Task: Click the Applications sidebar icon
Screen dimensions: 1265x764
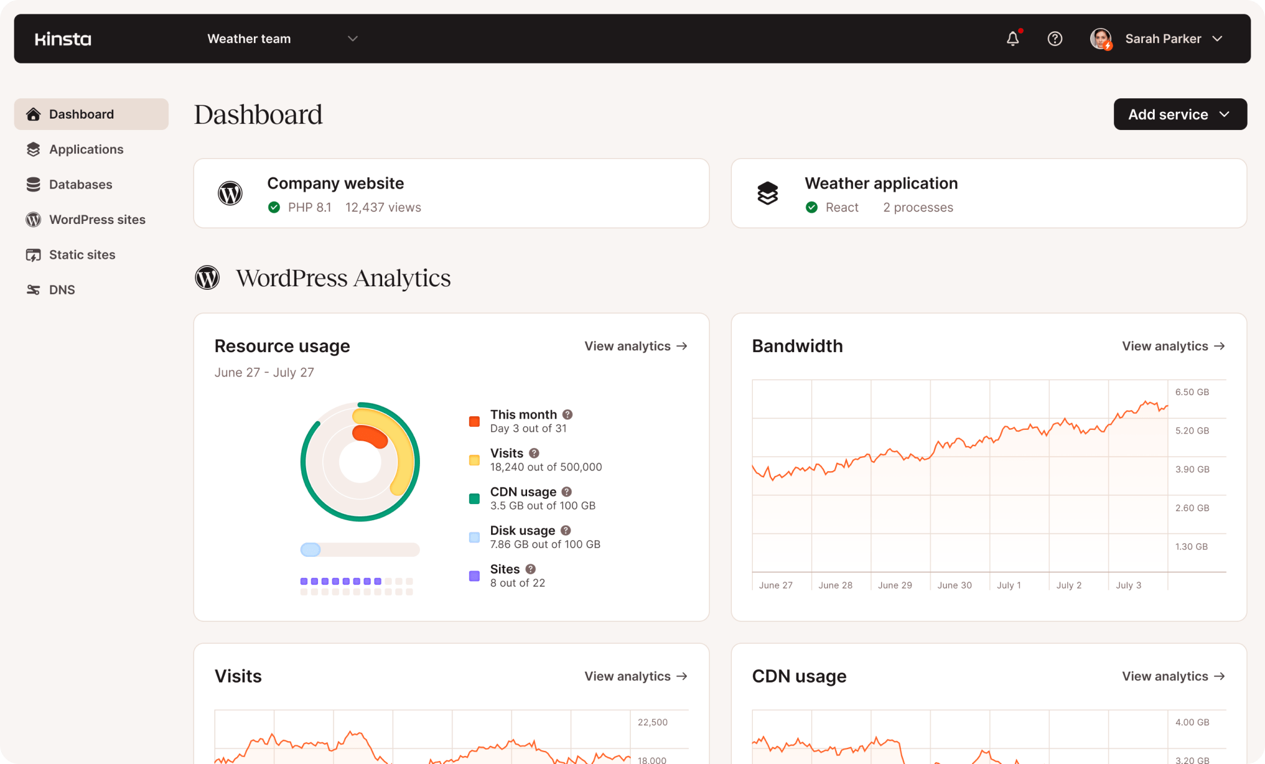Action: pos(34,149)
